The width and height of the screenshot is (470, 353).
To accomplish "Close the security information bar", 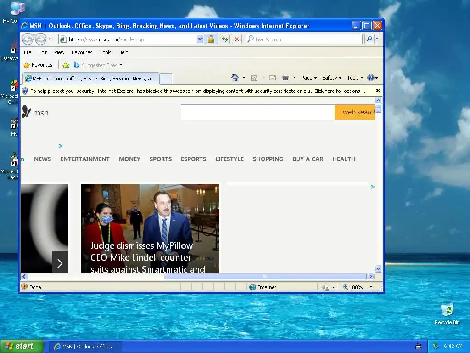I will (x=378, y=91).
